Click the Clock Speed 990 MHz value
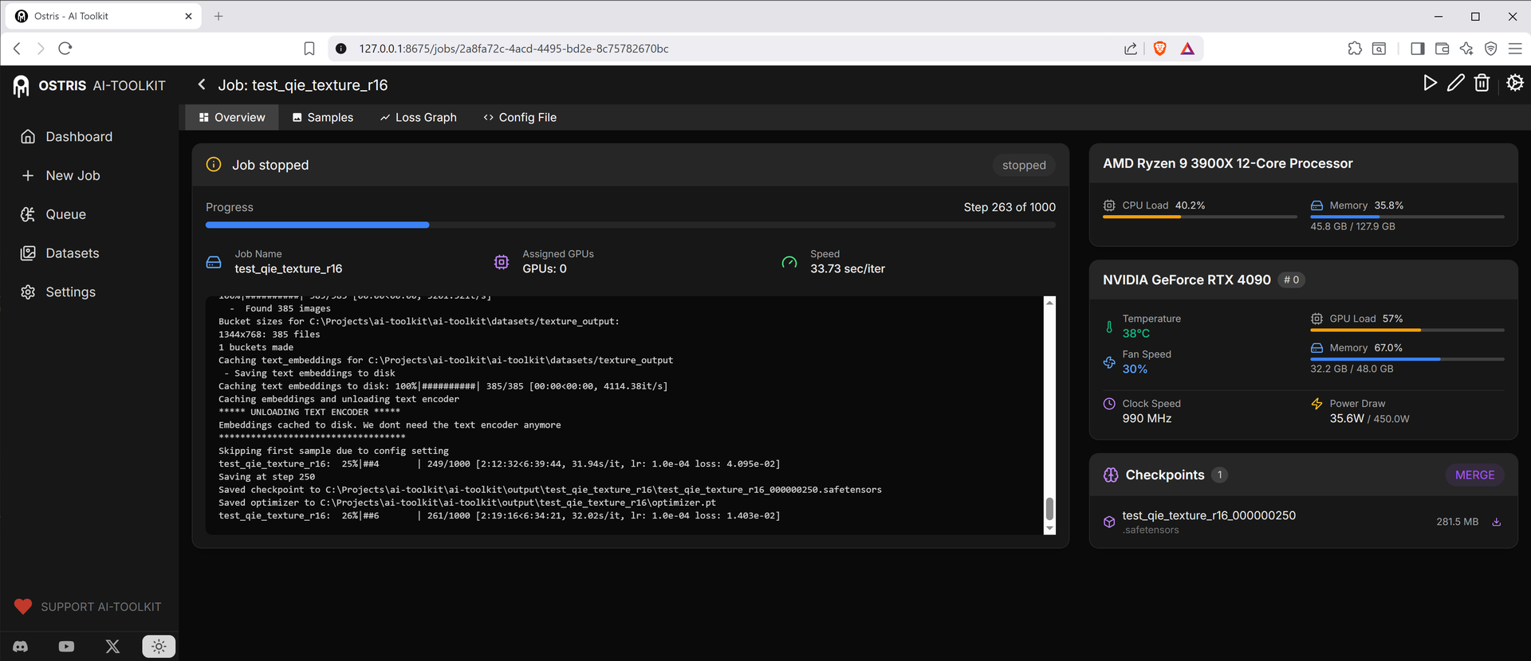Screen dimensions: 1531x661 click(x=1147, y=419)
